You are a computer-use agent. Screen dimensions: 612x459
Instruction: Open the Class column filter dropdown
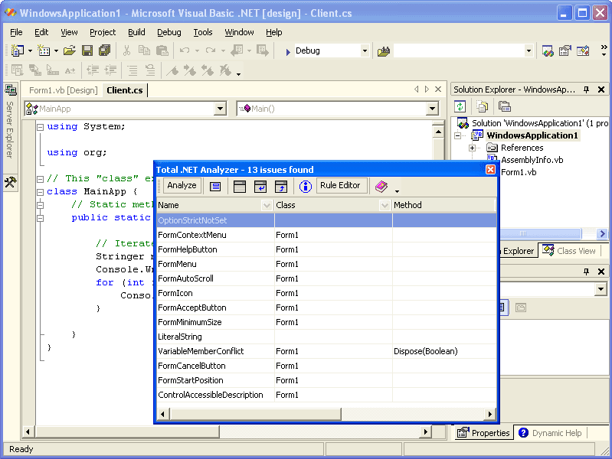point(385,205)
